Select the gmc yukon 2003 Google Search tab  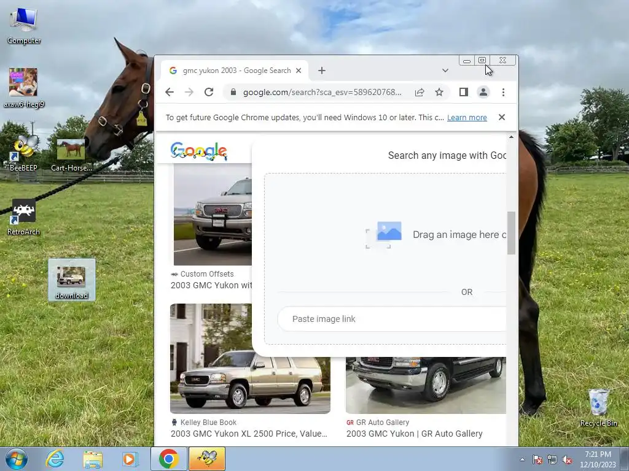click(x=235, y=71)
